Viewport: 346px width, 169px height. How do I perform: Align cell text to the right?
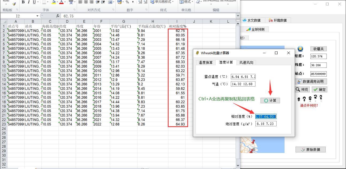click(91, 2)
